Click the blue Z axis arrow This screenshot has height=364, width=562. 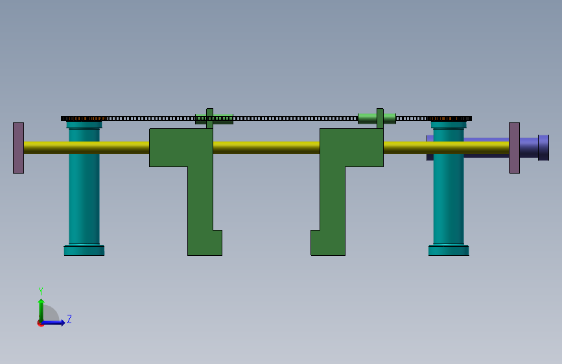[53, 323]
